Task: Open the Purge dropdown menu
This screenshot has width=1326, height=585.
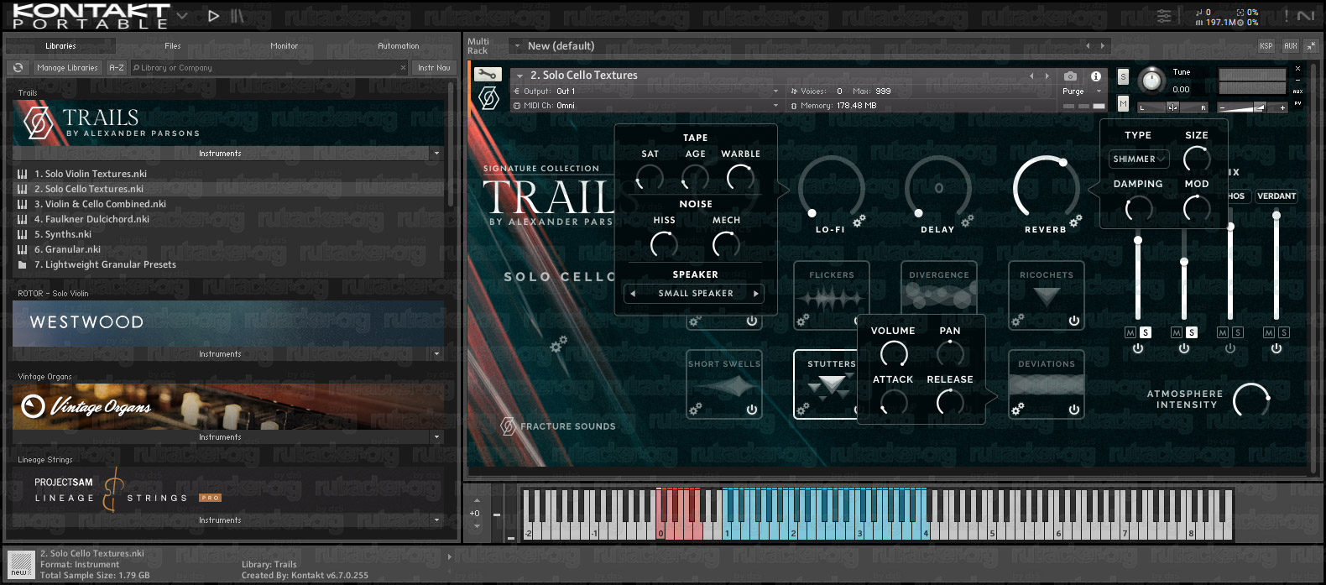Action: 1082,91
